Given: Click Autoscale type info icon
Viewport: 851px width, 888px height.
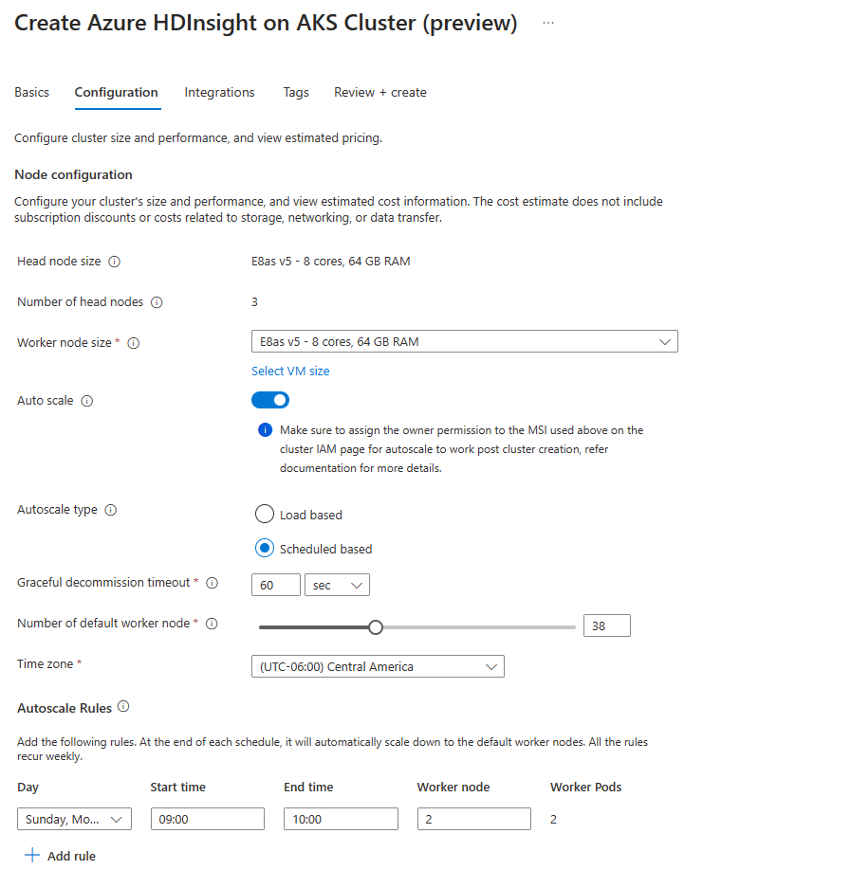Looking at the screenshot, I should click(111, 510).
